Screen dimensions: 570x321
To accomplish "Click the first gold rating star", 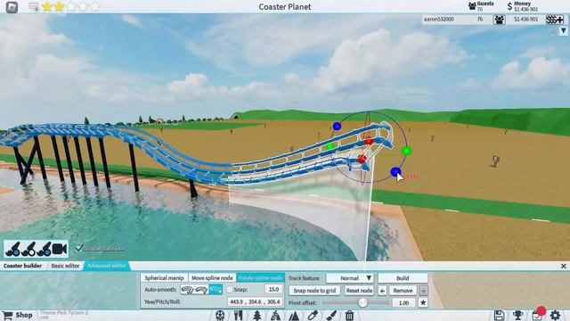I will tap(47, 6).
